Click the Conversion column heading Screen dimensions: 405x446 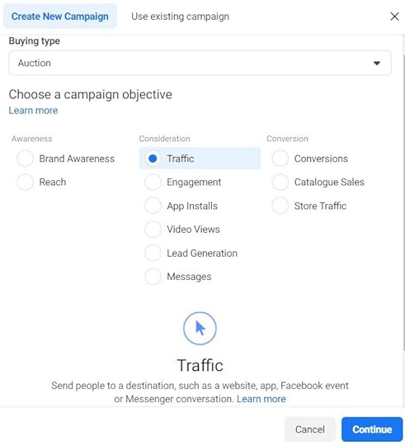(x=287, y=139)
